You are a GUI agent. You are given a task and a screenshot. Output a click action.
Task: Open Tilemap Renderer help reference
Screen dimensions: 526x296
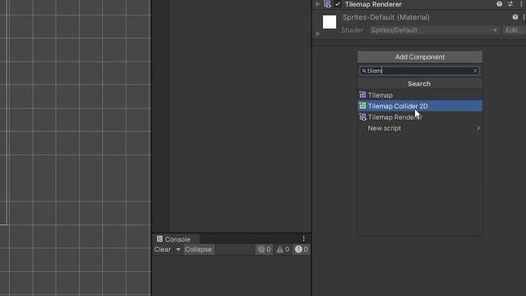click(x=499, y=4)
